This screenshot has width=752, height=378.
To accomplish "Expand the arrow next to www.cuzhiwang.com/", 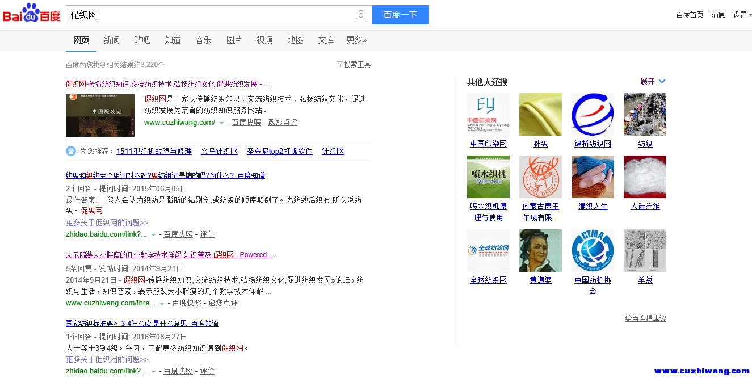I will [x=221, y=123].
